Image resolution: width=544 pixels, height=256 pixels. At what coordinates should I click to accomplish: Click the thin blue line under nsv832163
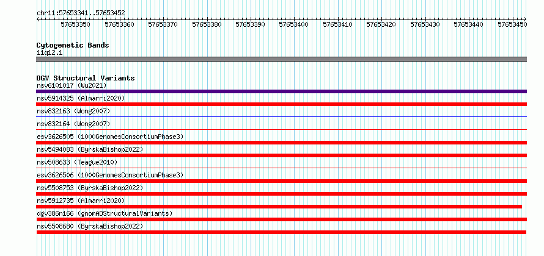pyautogui.click(x=282, y=116)
